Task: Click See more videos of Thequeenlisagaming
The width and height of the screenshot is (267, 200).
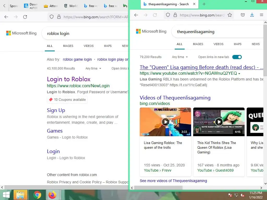Action: tap(173, 181)
